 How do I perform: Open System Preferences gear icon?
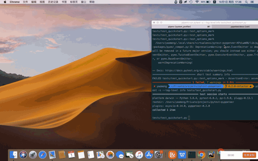[159, 155]
